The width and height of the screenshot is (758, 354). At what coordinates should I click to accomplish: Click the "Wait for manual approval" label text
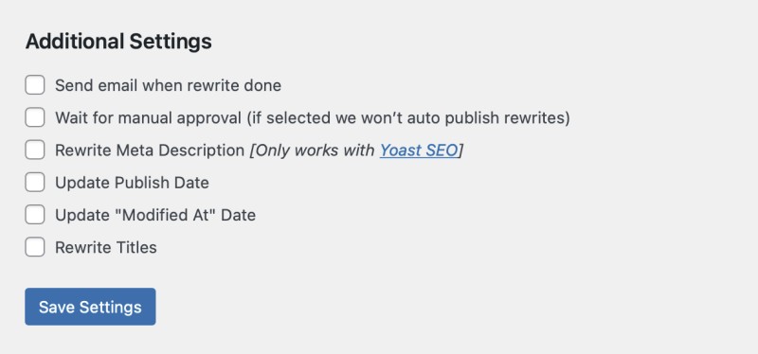tap(148, 117)
